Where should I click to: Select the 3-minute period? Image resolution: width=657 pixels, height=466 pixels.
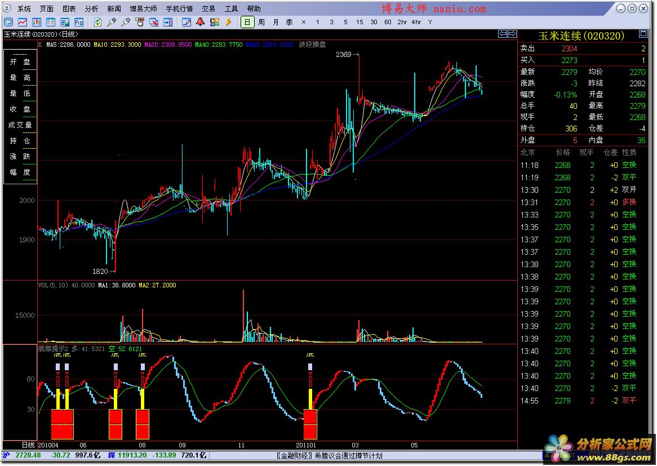click(x=331, y=22)
